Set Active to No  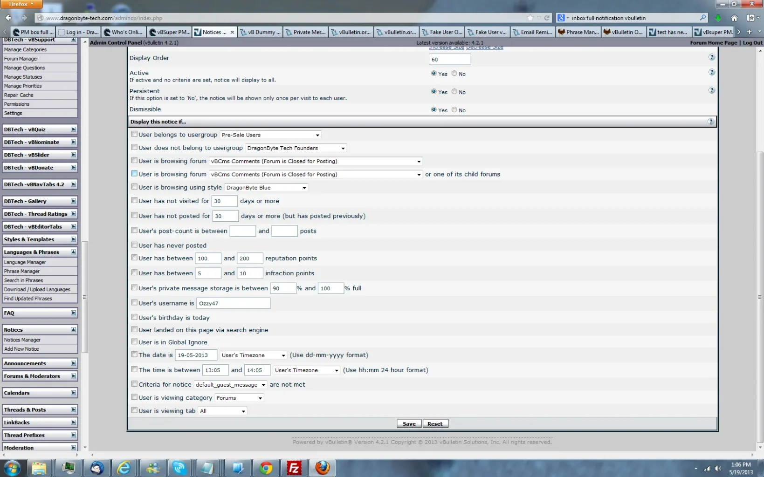pyautogui.click(x=454, y=74)
